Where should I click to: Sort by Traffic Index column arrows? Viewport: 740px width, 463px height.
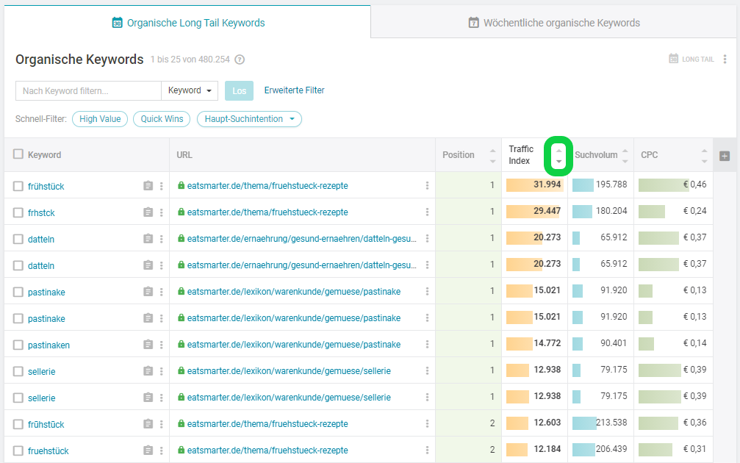pos(558,156)
